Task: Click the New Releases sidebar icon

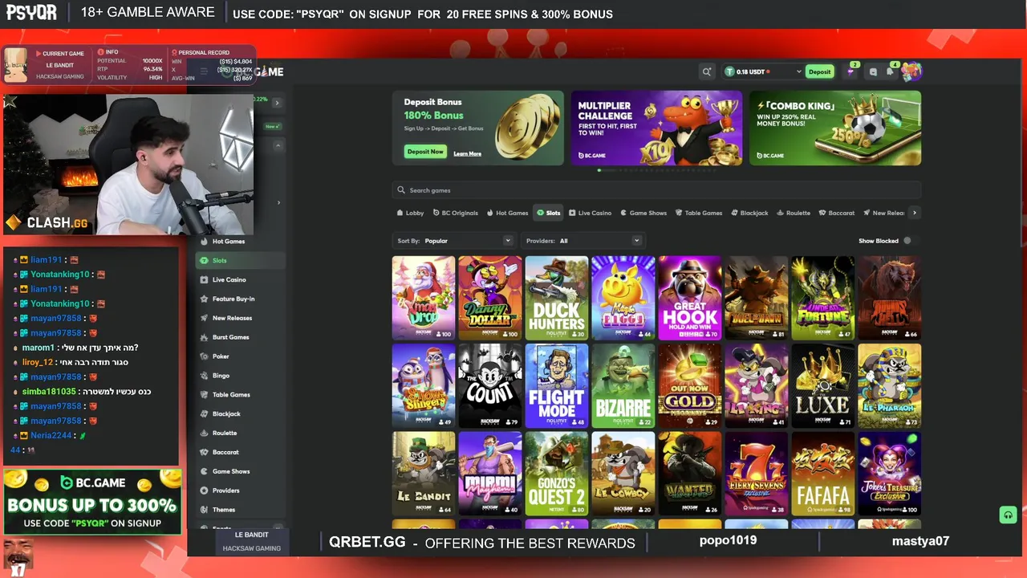Action: tap(204, 318)
